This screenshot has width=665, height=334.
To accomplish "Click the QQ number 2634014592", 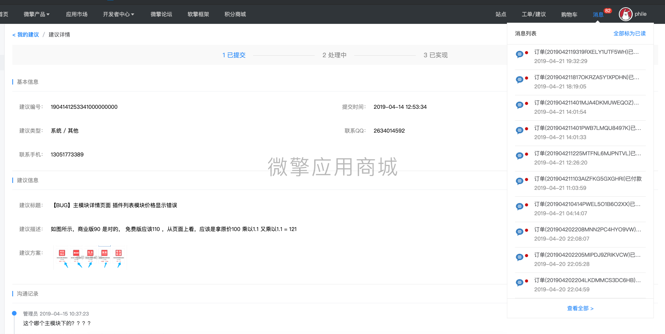I will tap(389, 131).
